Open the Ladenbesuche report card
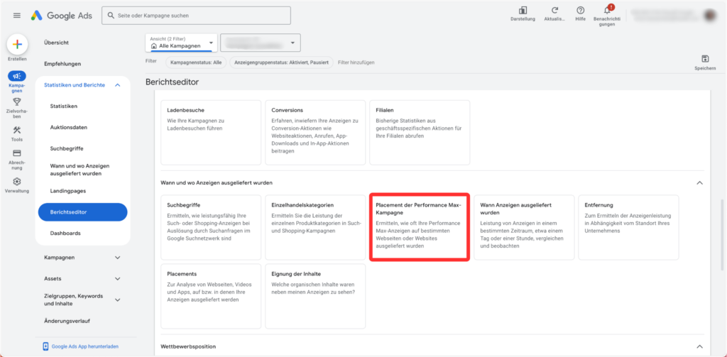 tap(211, 133)
